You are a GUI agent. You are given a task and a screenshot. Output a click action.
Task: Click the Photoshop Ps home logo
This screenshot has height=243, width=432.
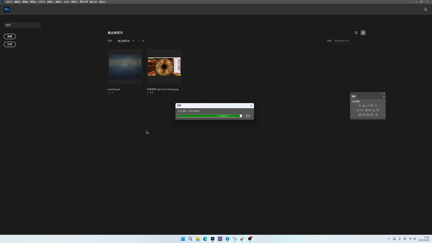[7, 9]
